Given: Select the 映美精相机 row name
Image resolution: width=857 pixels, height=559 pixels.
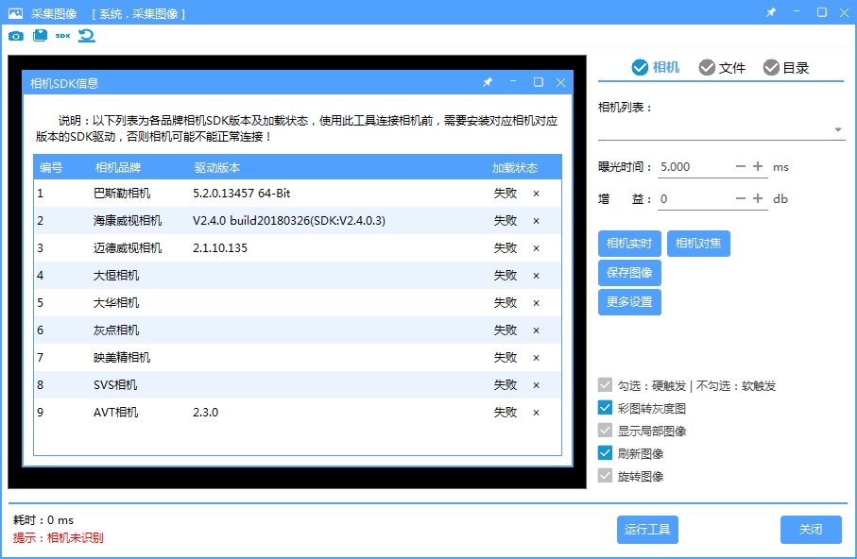Looking at the screenshot, I should pyautogui.click(x=122, y=357).
